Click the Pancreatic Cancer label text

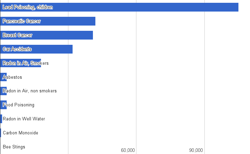tap(22, 21)
